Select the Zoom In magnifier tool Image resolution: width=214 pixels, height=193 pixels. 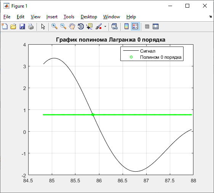(54, 26)
